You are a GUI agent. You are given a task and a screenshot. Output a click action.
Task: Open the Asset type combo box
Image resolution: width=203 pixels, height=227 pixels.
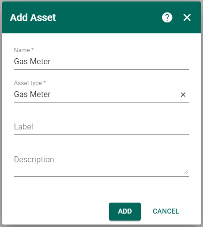(x=96, y=95)
